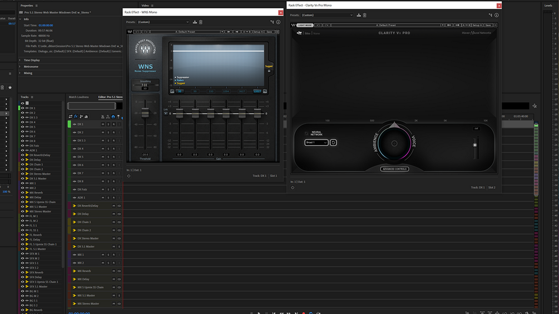Screen dimensions: 559x314
Task: Show sends icon in multitrack editor
Action: [x=81, y=116]
